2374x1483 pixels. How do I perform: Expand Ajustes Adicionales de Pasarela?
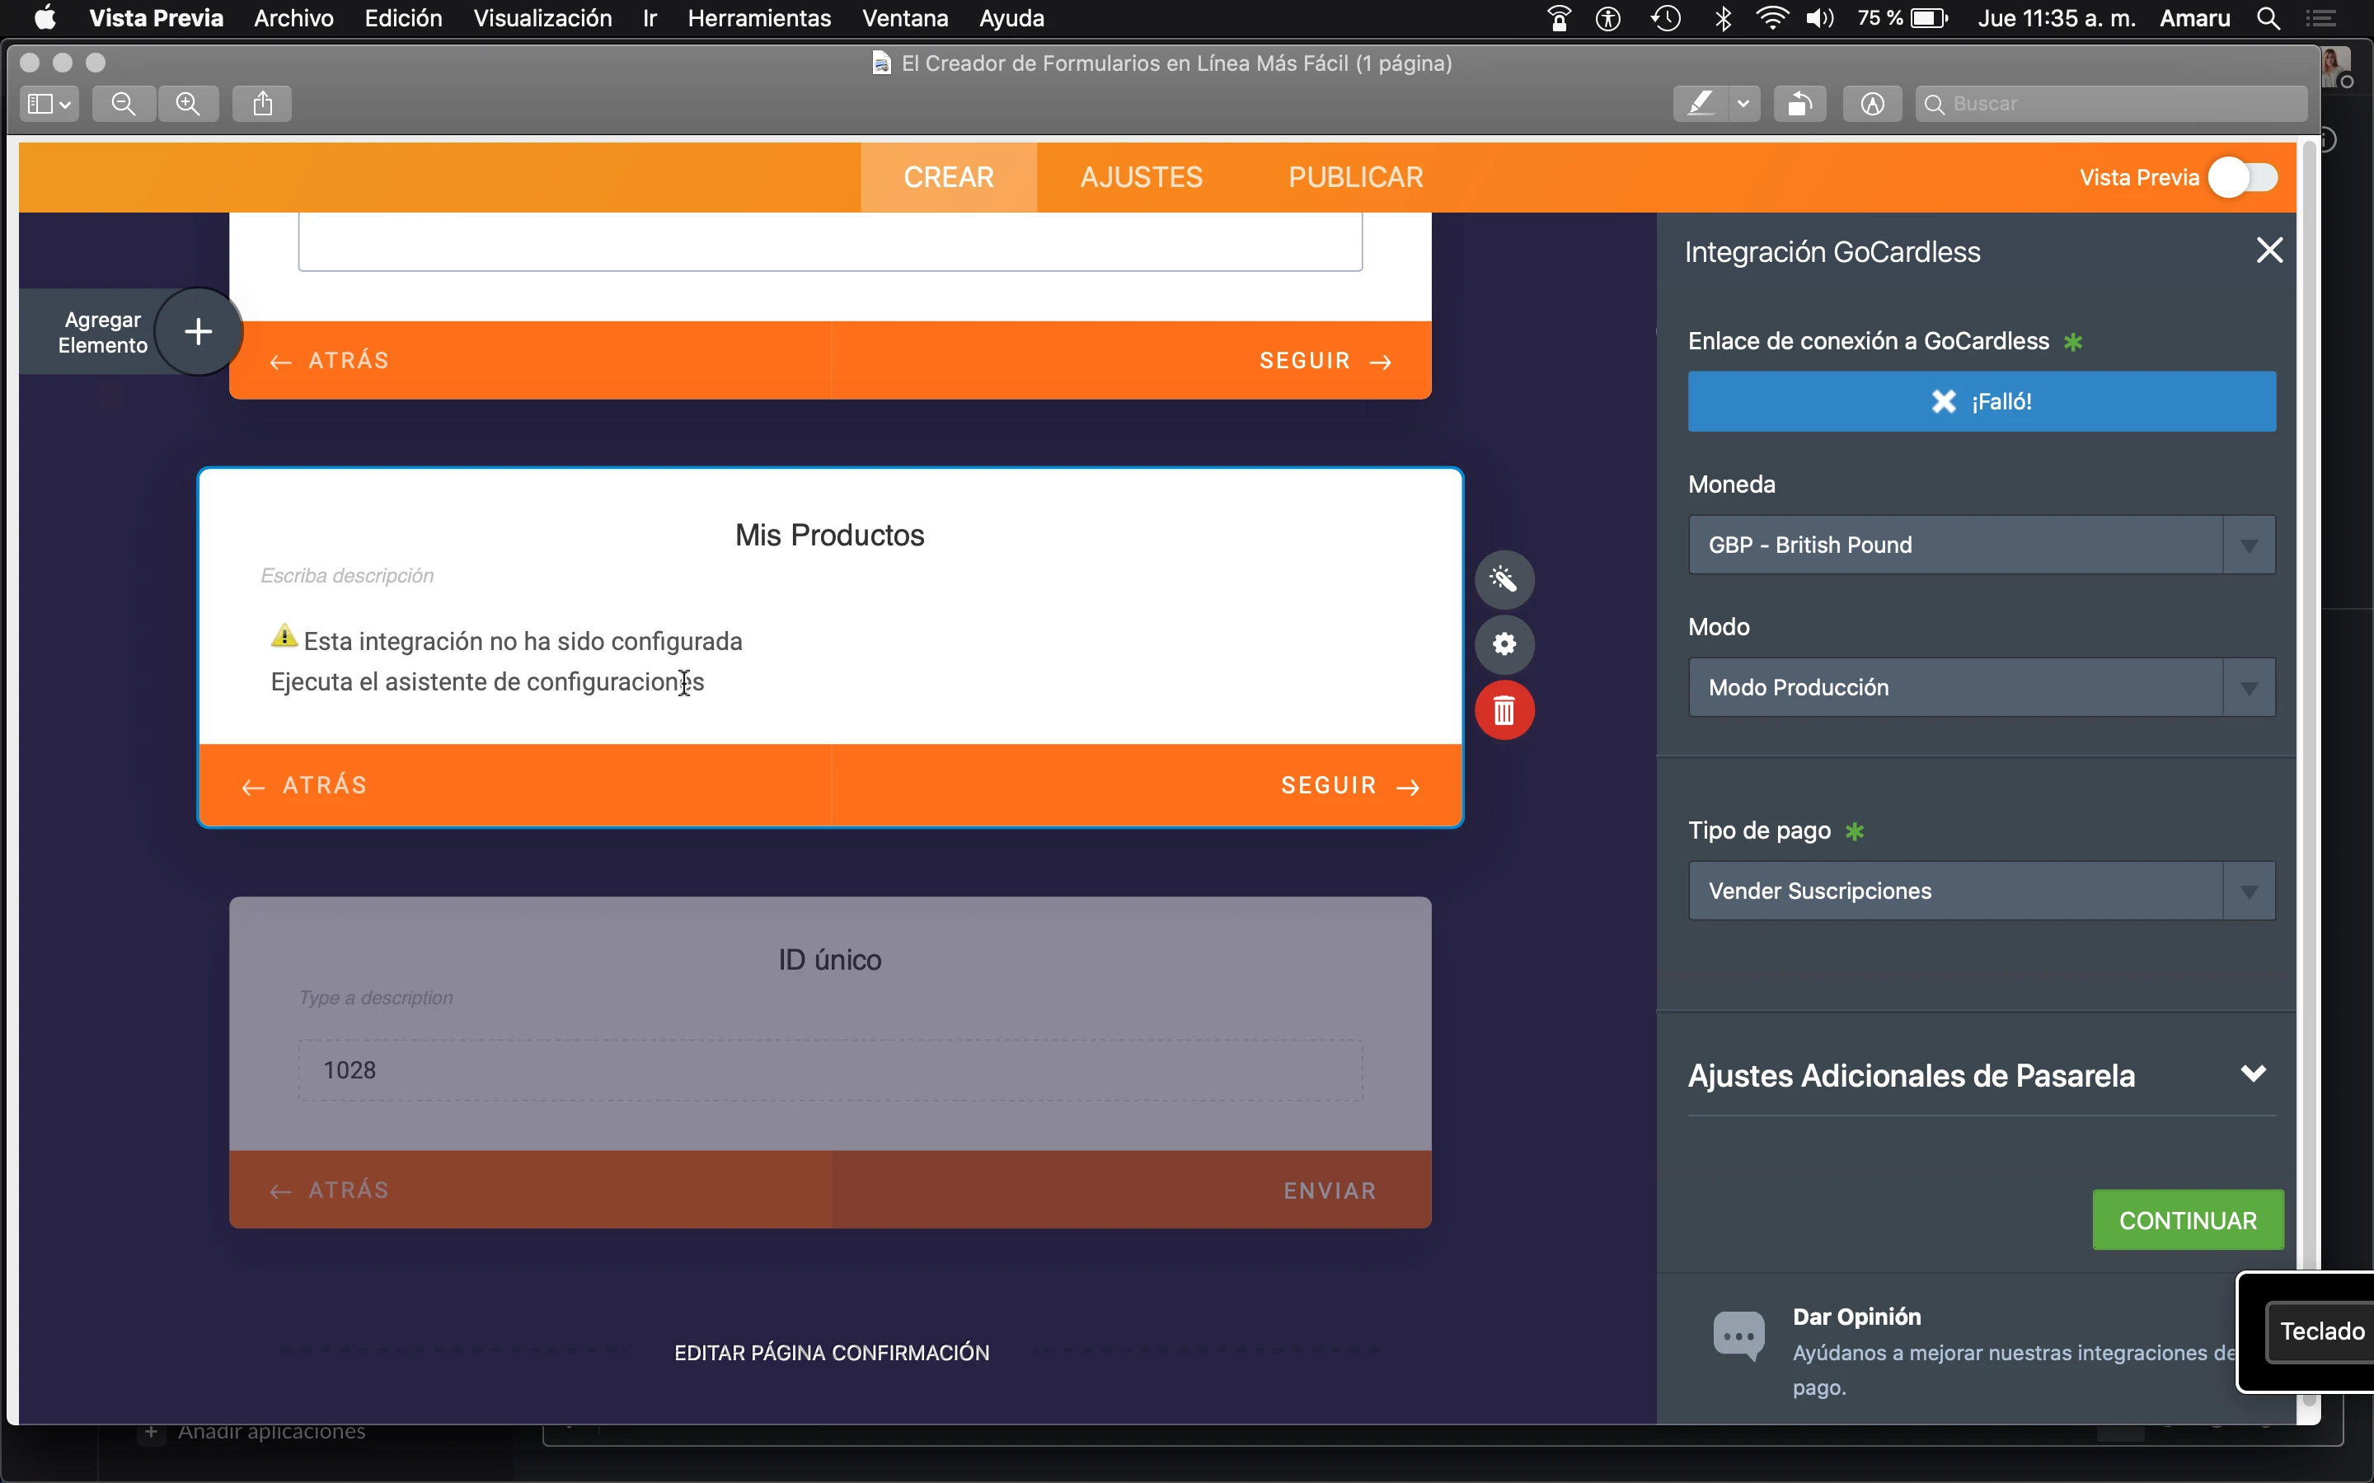(2254, 1074)
